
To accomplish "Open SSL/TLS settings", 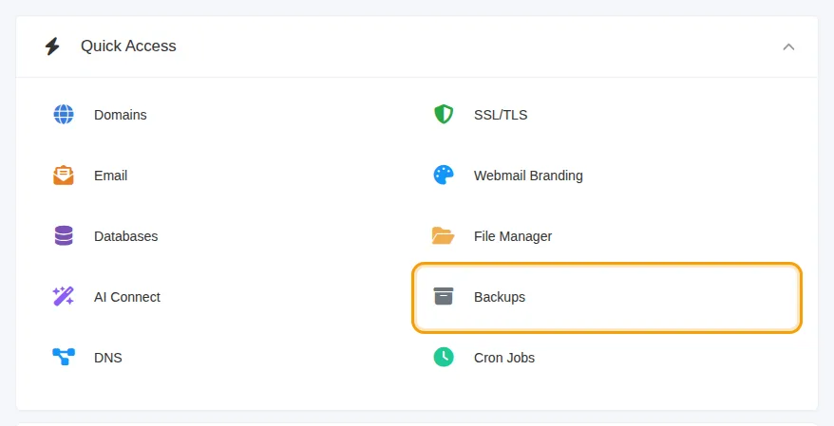I will click(x=501, y=115).
